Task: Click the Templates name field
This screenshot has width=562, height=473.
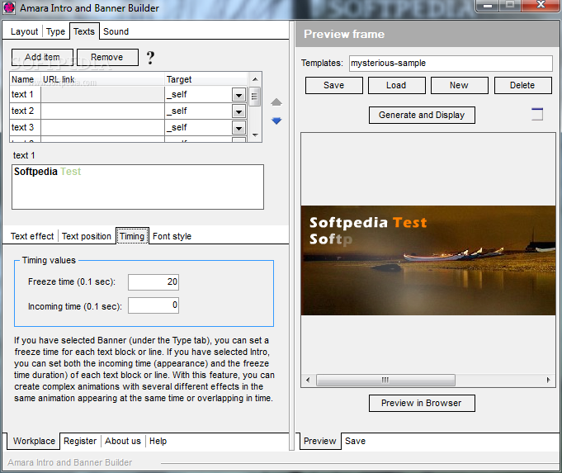Action: 451,63
